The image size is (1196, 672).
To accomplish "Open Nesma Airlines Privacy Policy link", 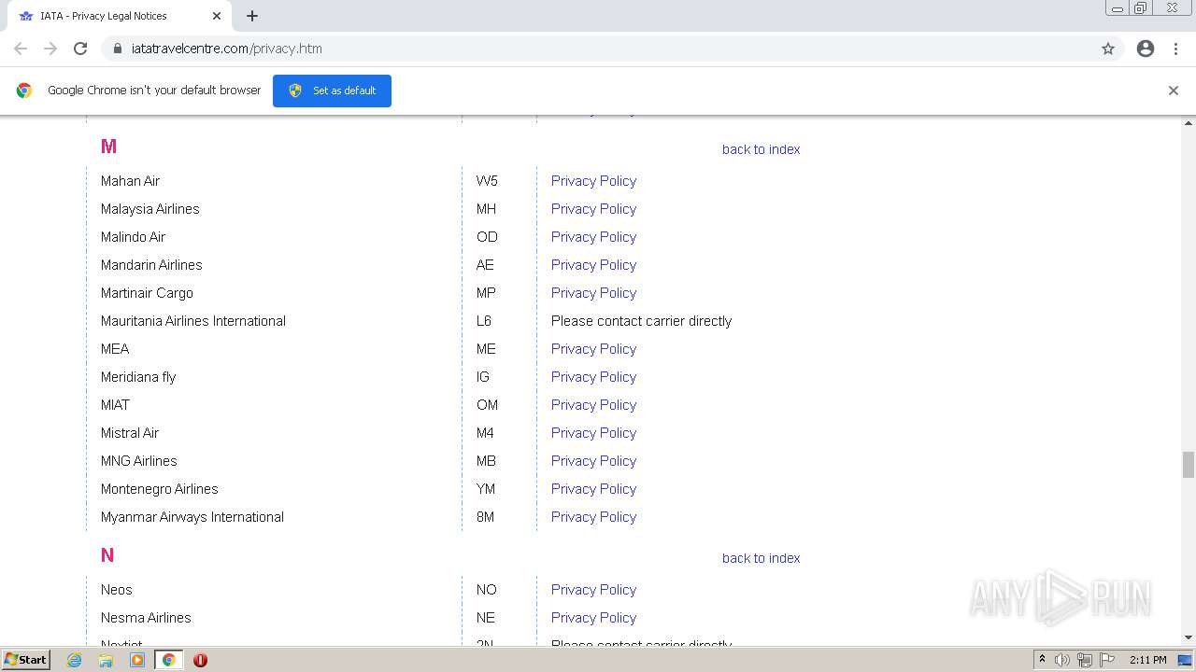I will click(x=593, y=618).
